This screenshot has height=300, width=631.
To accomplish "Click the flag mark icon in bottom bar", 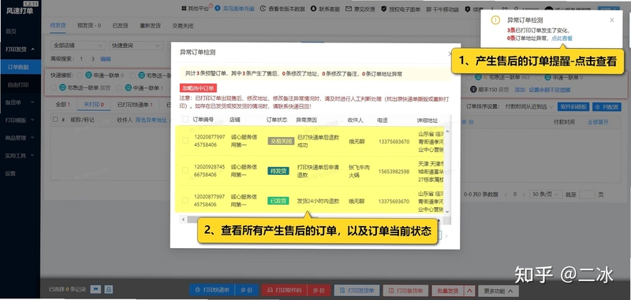I will coord(95,289).
